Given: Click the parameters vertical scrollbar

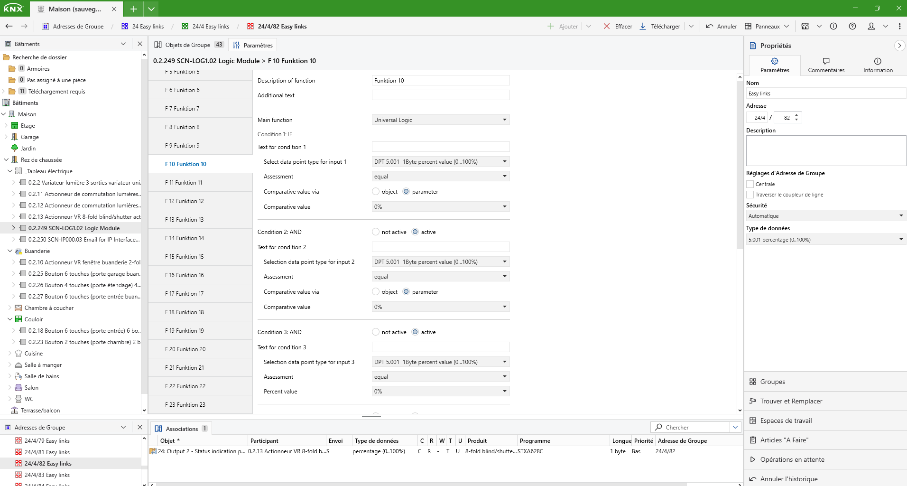Looking at the screenshot, I should [740, 166].
